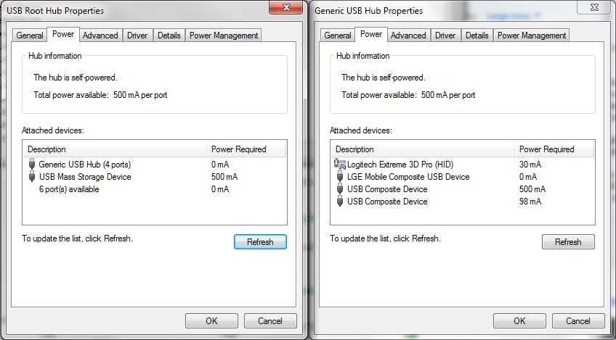
Task: Click the Generic USB Hub device icon
Action: click(31, 165)
